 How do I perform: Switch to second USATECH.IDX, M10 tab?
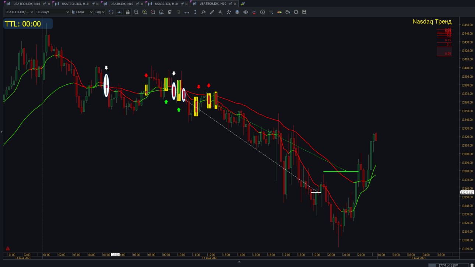click(75, 4)
